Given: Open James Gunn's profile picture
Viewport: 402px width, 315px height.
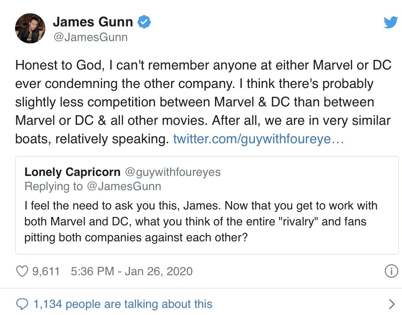Looking at the screenshot, I should click(30, 28).
